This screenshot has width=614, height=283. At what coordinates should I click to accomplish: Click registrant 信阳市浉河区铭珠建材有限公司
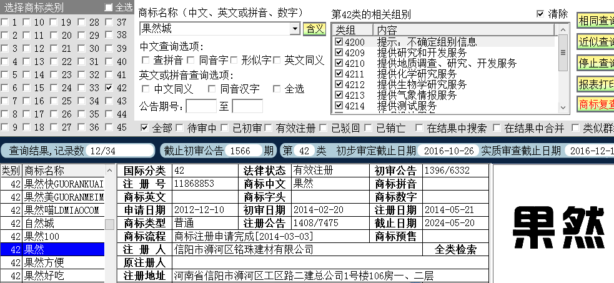(244, 249)
